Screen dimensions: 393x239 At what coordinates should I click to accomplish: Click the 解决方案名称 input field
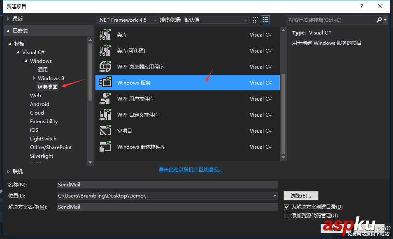click(167, 207)
